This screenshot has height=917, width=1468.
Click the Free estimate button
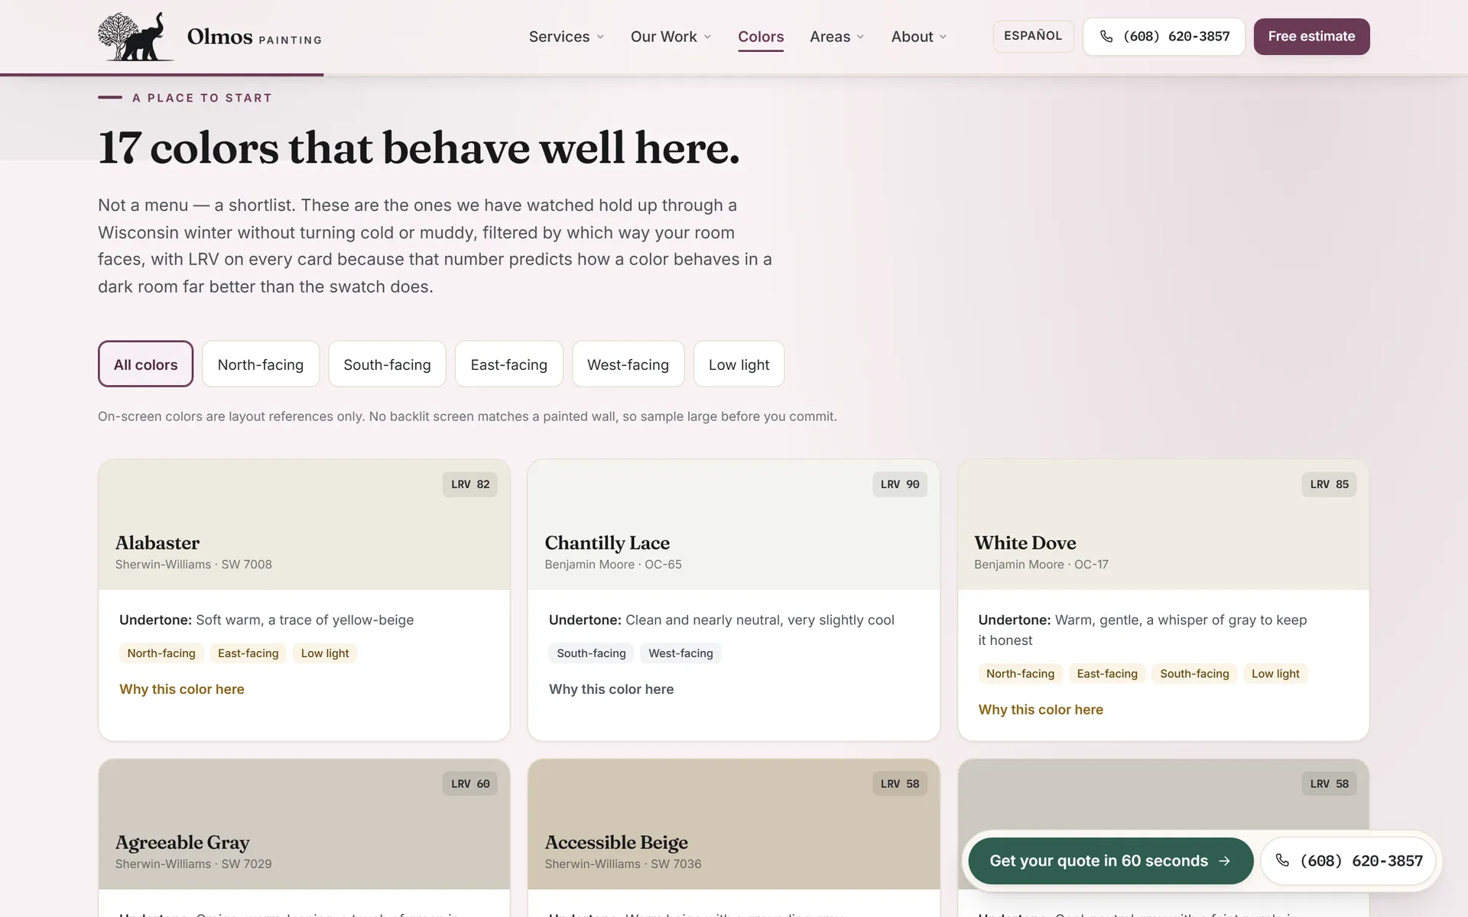point(1311,37)
